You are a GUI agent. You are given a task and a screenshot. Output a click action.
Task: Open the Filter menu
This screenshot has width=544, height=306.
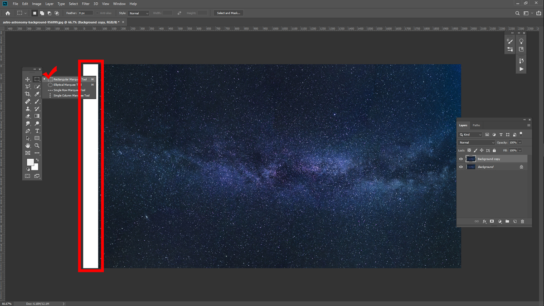click(x=86, y=4)
